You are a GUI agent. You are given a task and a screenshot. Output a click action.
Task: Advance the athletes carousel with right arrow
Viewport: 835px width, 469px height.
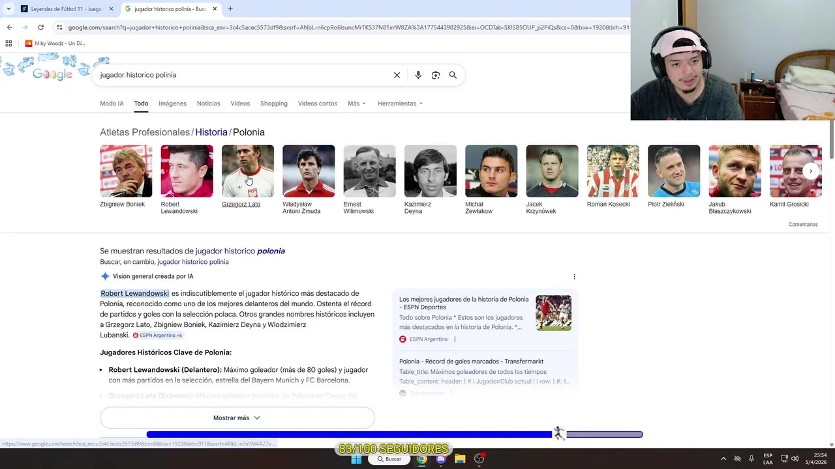(x=811, y=171)
